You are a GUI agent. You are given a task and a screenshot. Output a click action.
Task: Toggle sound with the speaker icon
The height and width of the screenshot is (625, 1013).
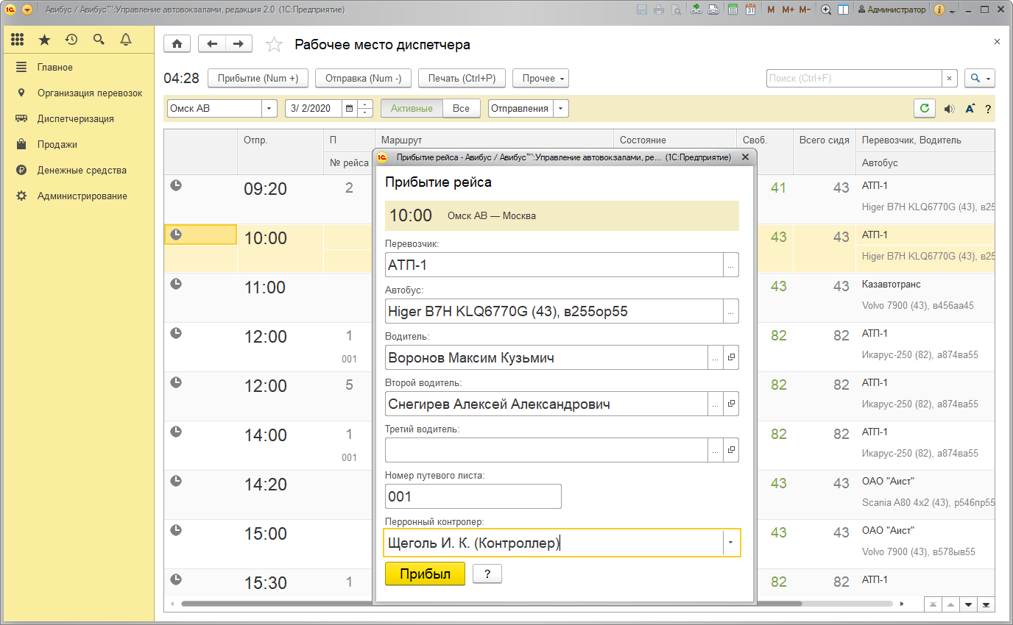pyautogui.click(x=949, y=109)
